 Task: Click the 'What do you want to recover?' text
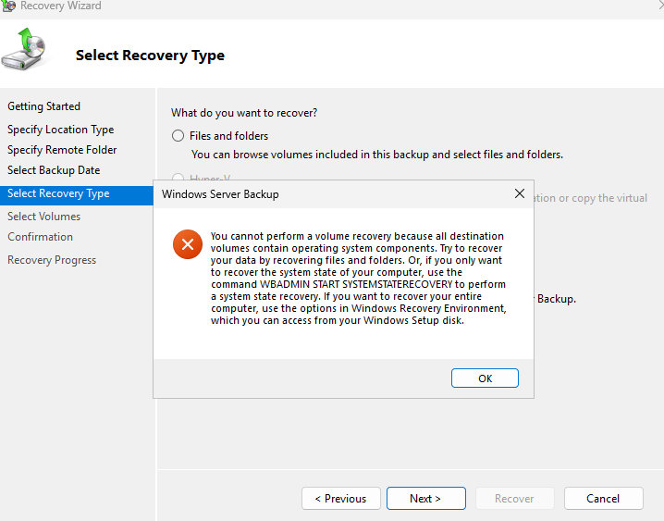[244, 113]
